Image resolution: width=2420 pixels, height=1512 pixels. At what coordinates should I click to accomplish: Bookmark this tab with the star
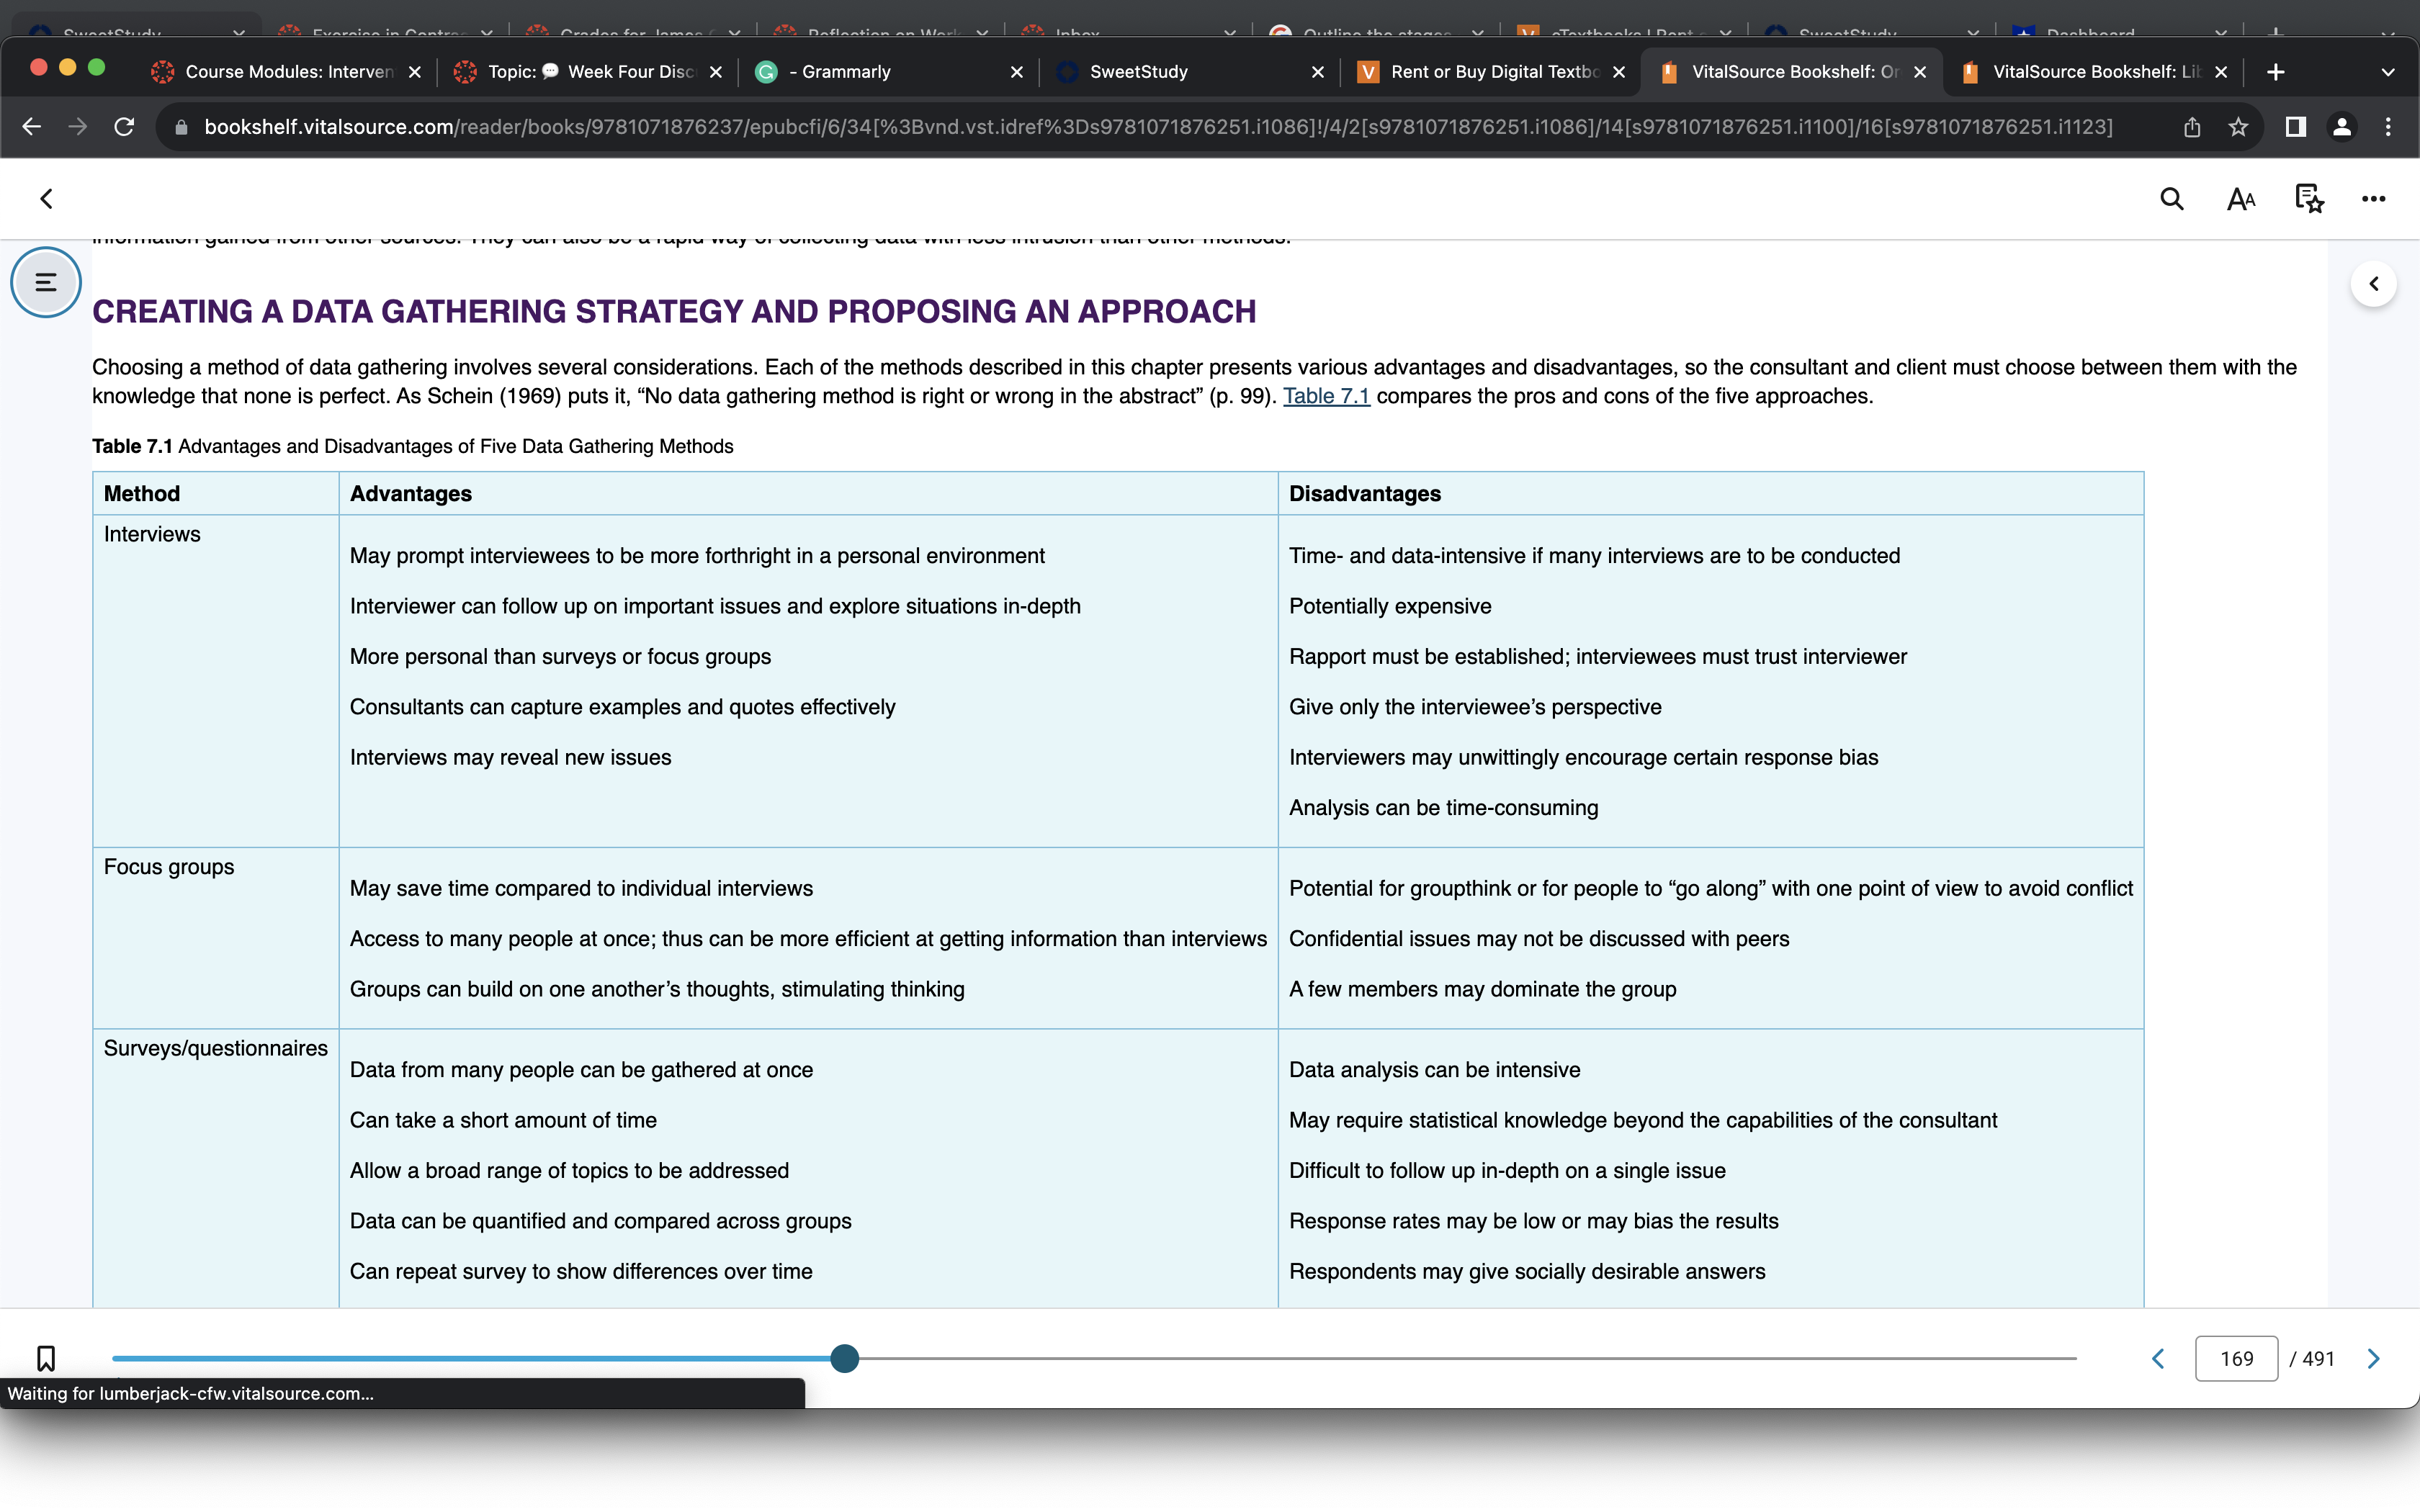pos(2238,127)
